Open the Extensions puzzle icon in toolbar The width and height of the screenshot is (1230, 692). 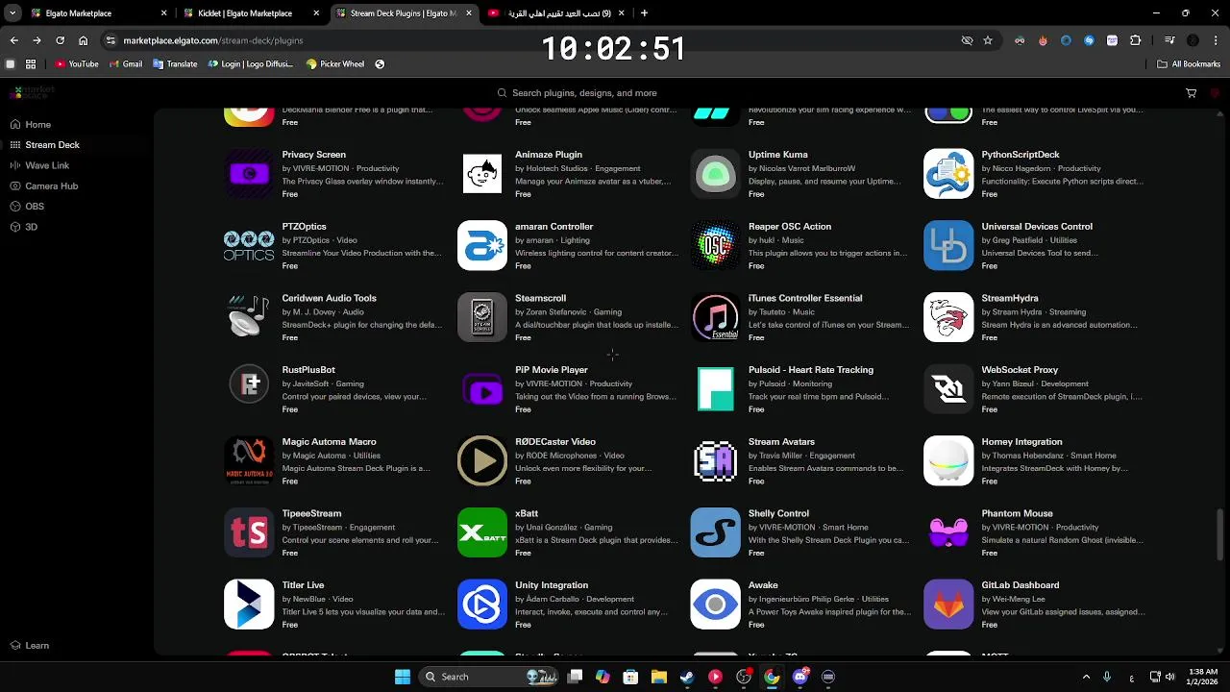[1135, 40]
